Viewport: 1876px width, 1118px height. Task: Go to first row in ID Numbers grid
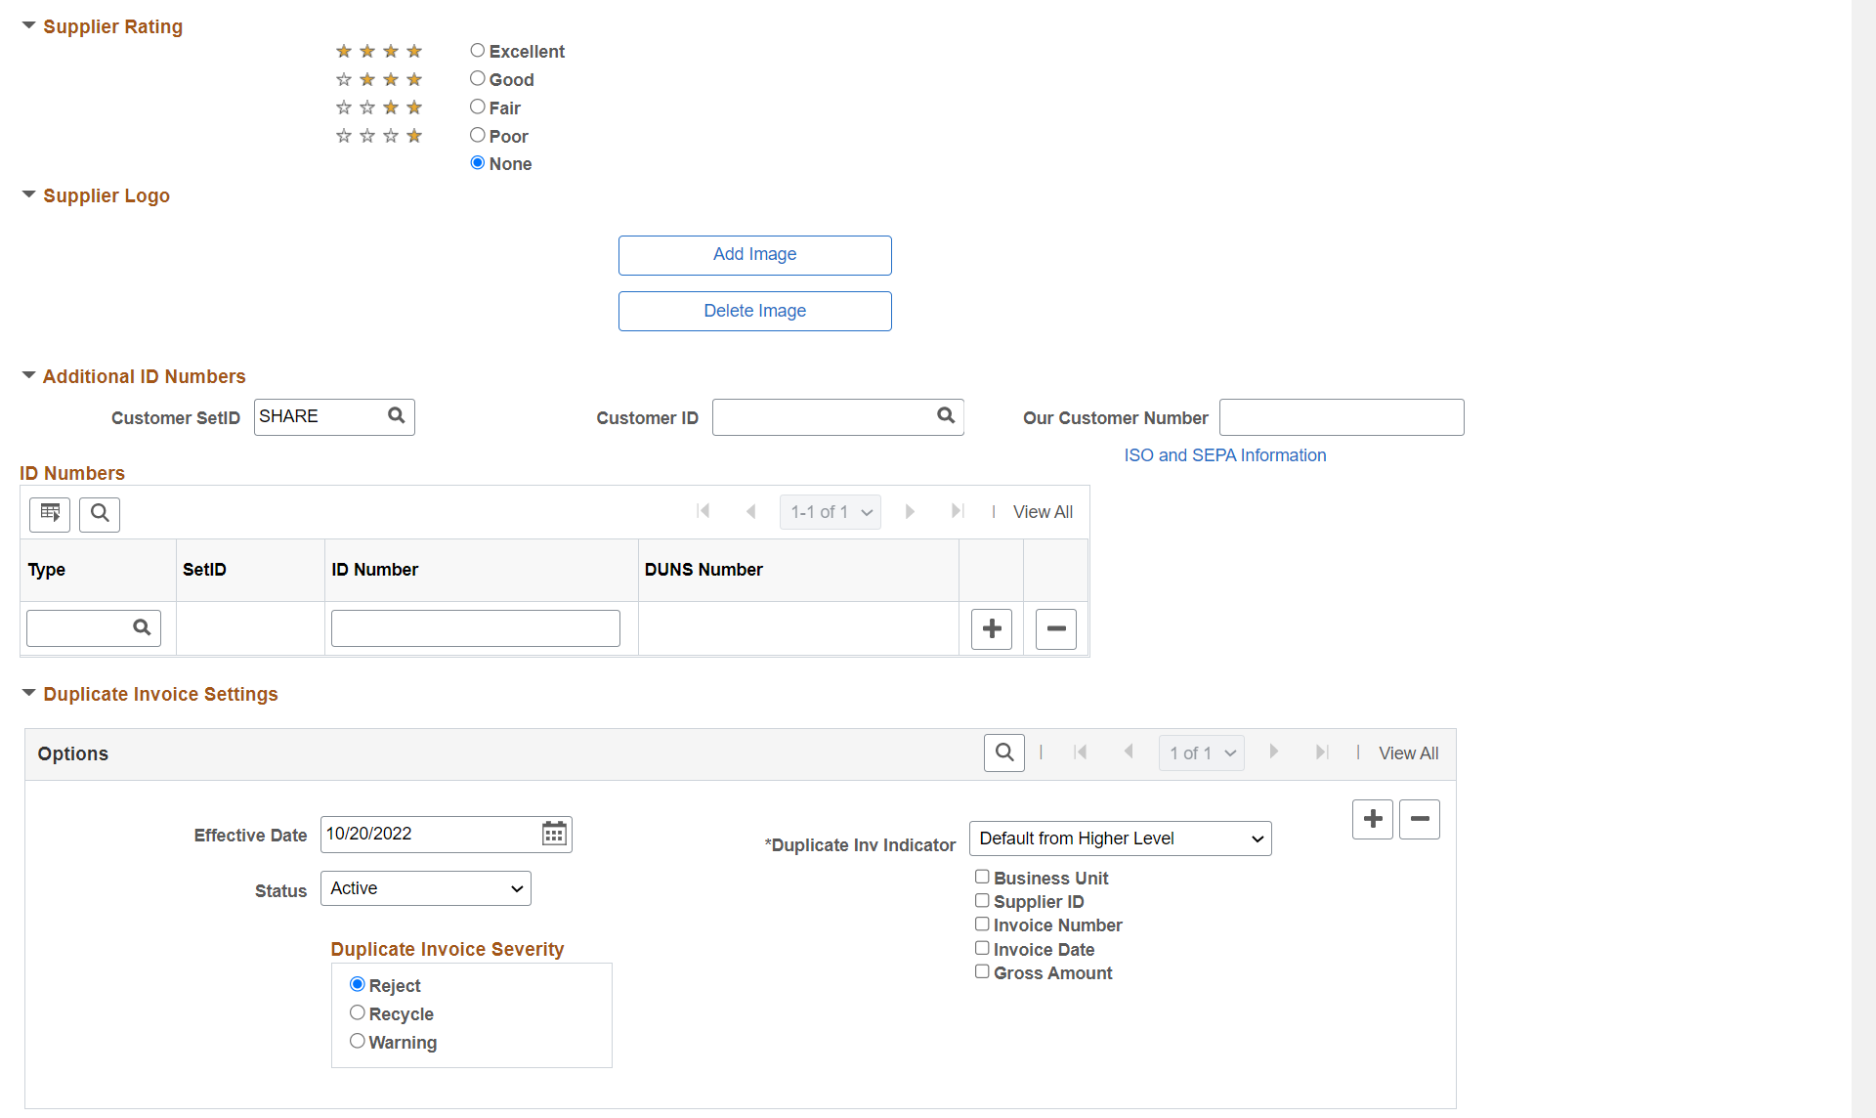coord(703,511)
